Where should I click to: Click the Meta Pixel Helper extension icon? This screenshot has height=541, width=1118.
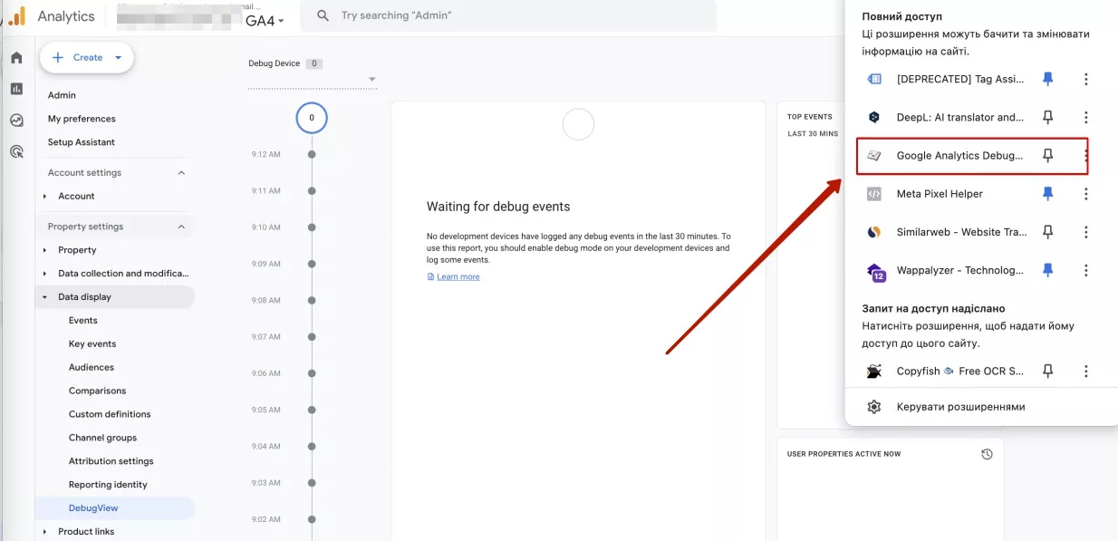873,194
